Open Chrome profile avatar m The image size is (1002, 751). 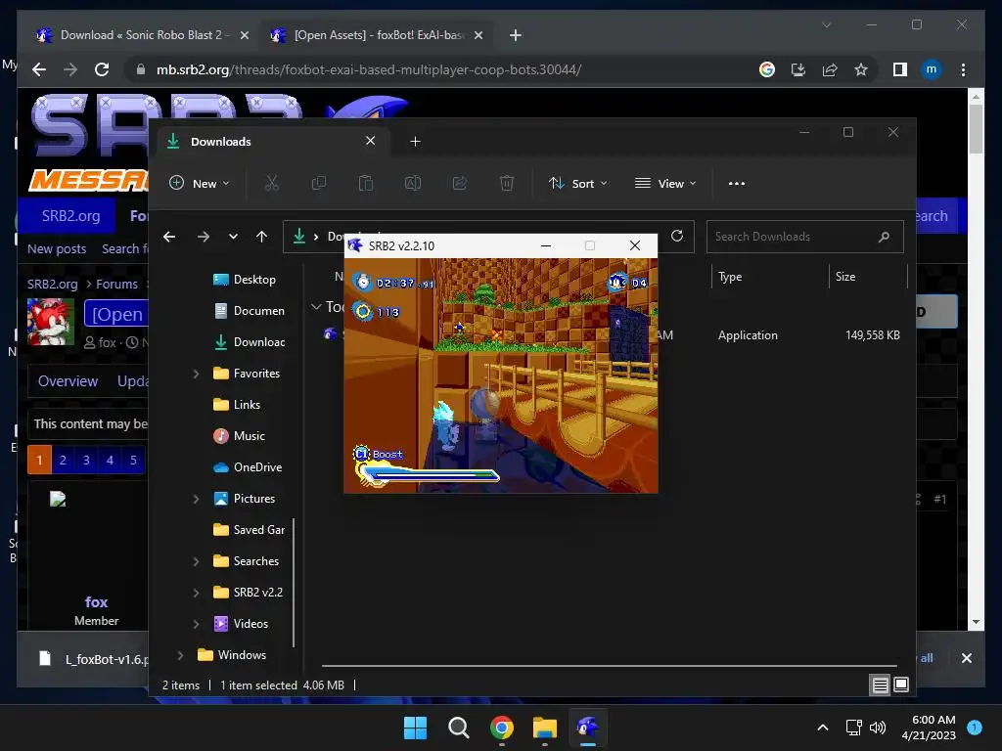[932, 69]
